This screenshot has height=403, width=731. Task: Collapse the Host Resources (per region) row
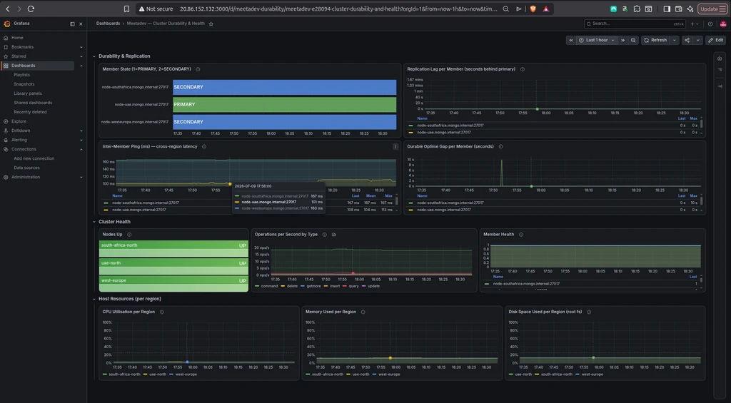pos(94,299)
